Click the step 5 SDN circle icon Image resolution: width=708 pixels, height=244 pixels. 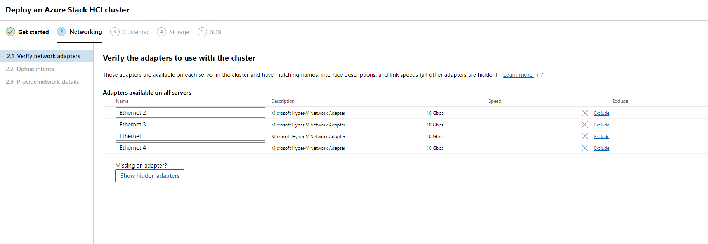click(202, 32)
